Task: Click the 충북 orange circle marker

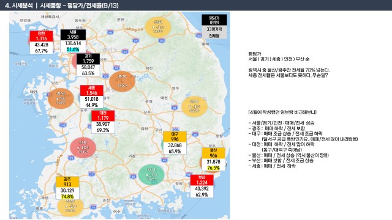Action: tap(123, 81)
